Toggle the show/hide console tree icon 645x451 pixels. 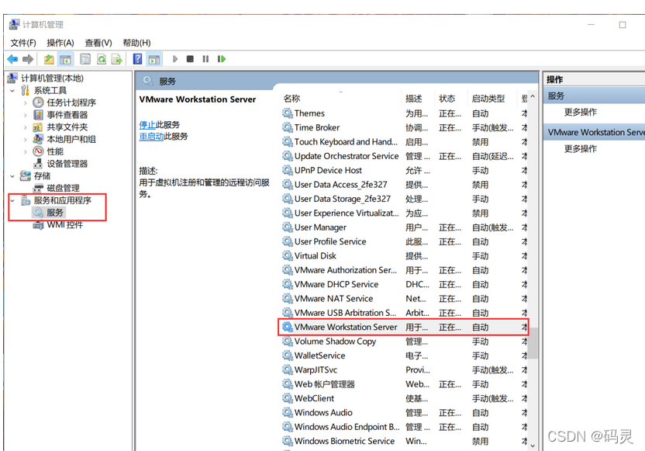coord(66,59)
